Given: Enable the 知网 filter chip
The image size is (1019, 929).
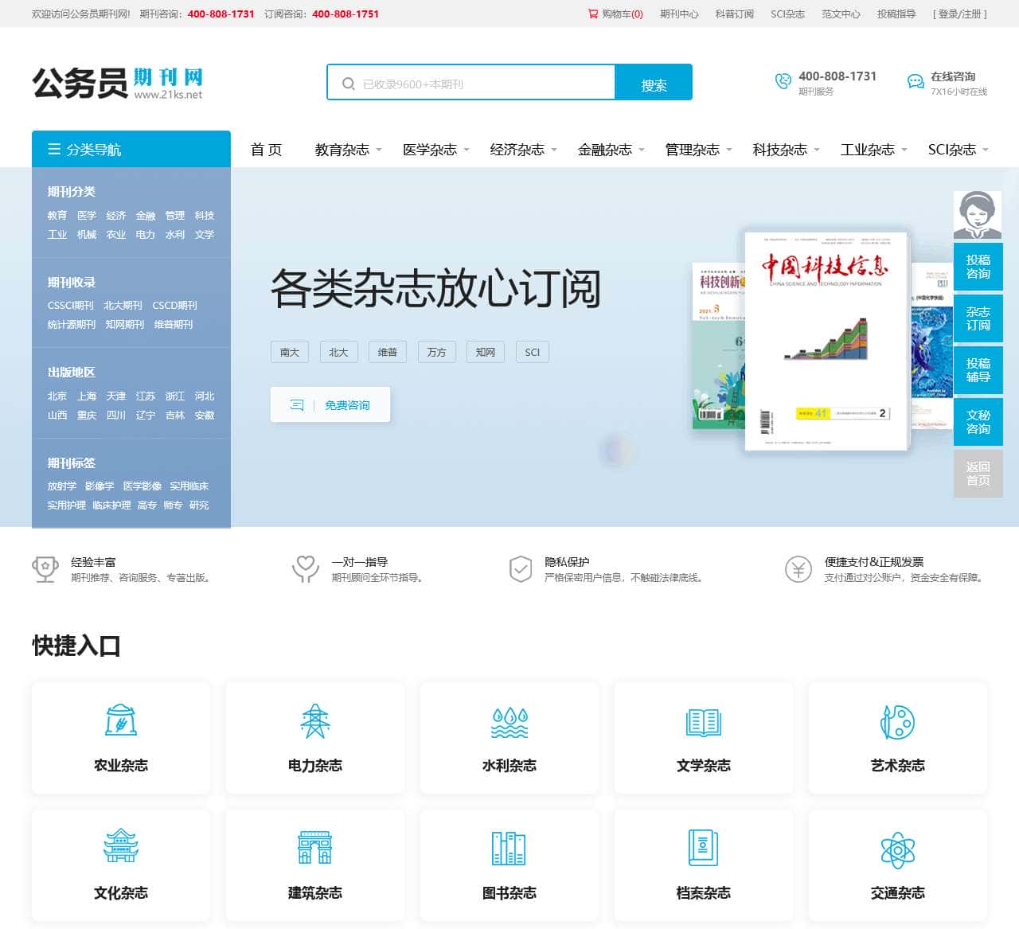Looking at the screenshot, I should (486, 352).
